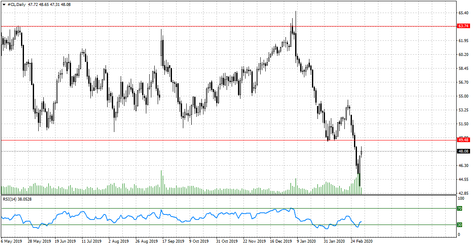Viewport: 473px width, 246px height.
Task: Click the green 70 RSI level label
Action: coord(460,208)
